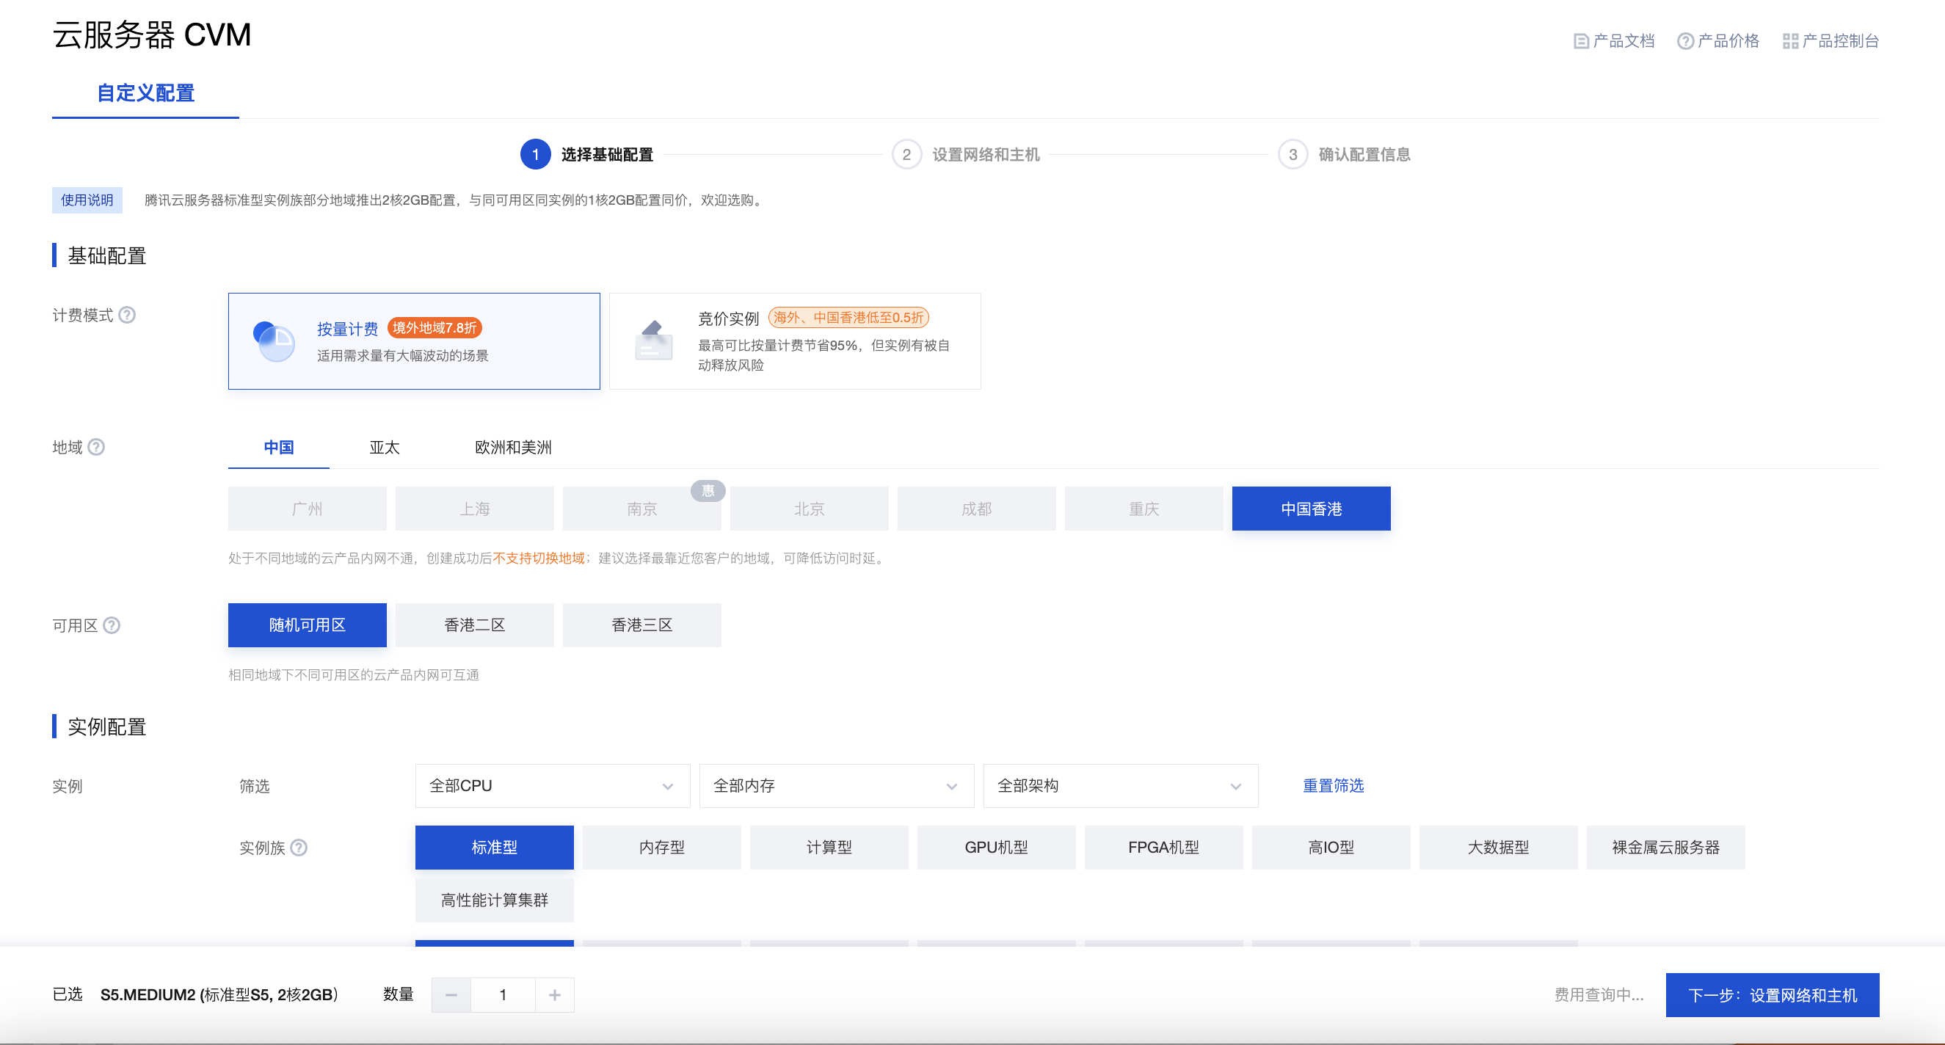Screen dimensions: 1945x1045
Task: Open 产品控制台 grid icon
Action: click(x=1789, y=42)
